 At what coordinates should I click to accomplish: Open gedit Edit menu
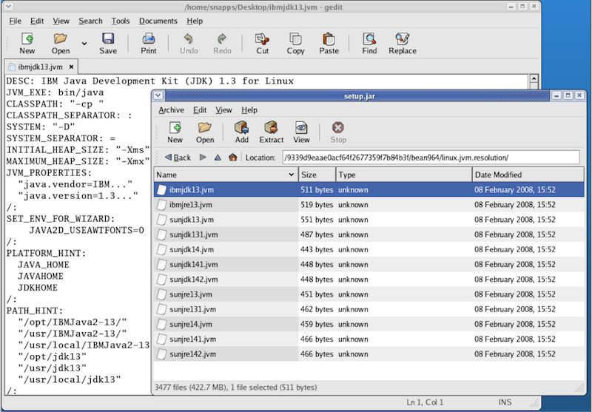click(x=37, y=21)
